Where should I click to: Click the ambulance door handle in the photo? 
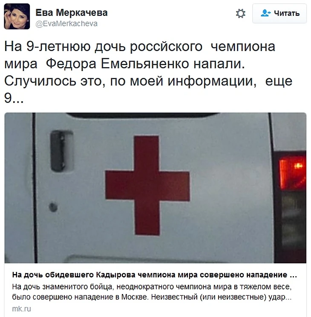[x=62, y=151]
